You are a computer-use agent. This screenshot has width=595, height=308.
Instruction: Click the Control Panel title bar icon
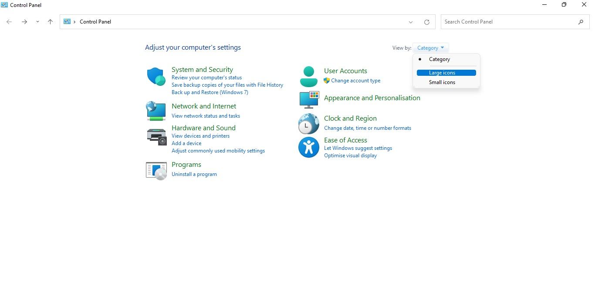click(x=5, y=5)
